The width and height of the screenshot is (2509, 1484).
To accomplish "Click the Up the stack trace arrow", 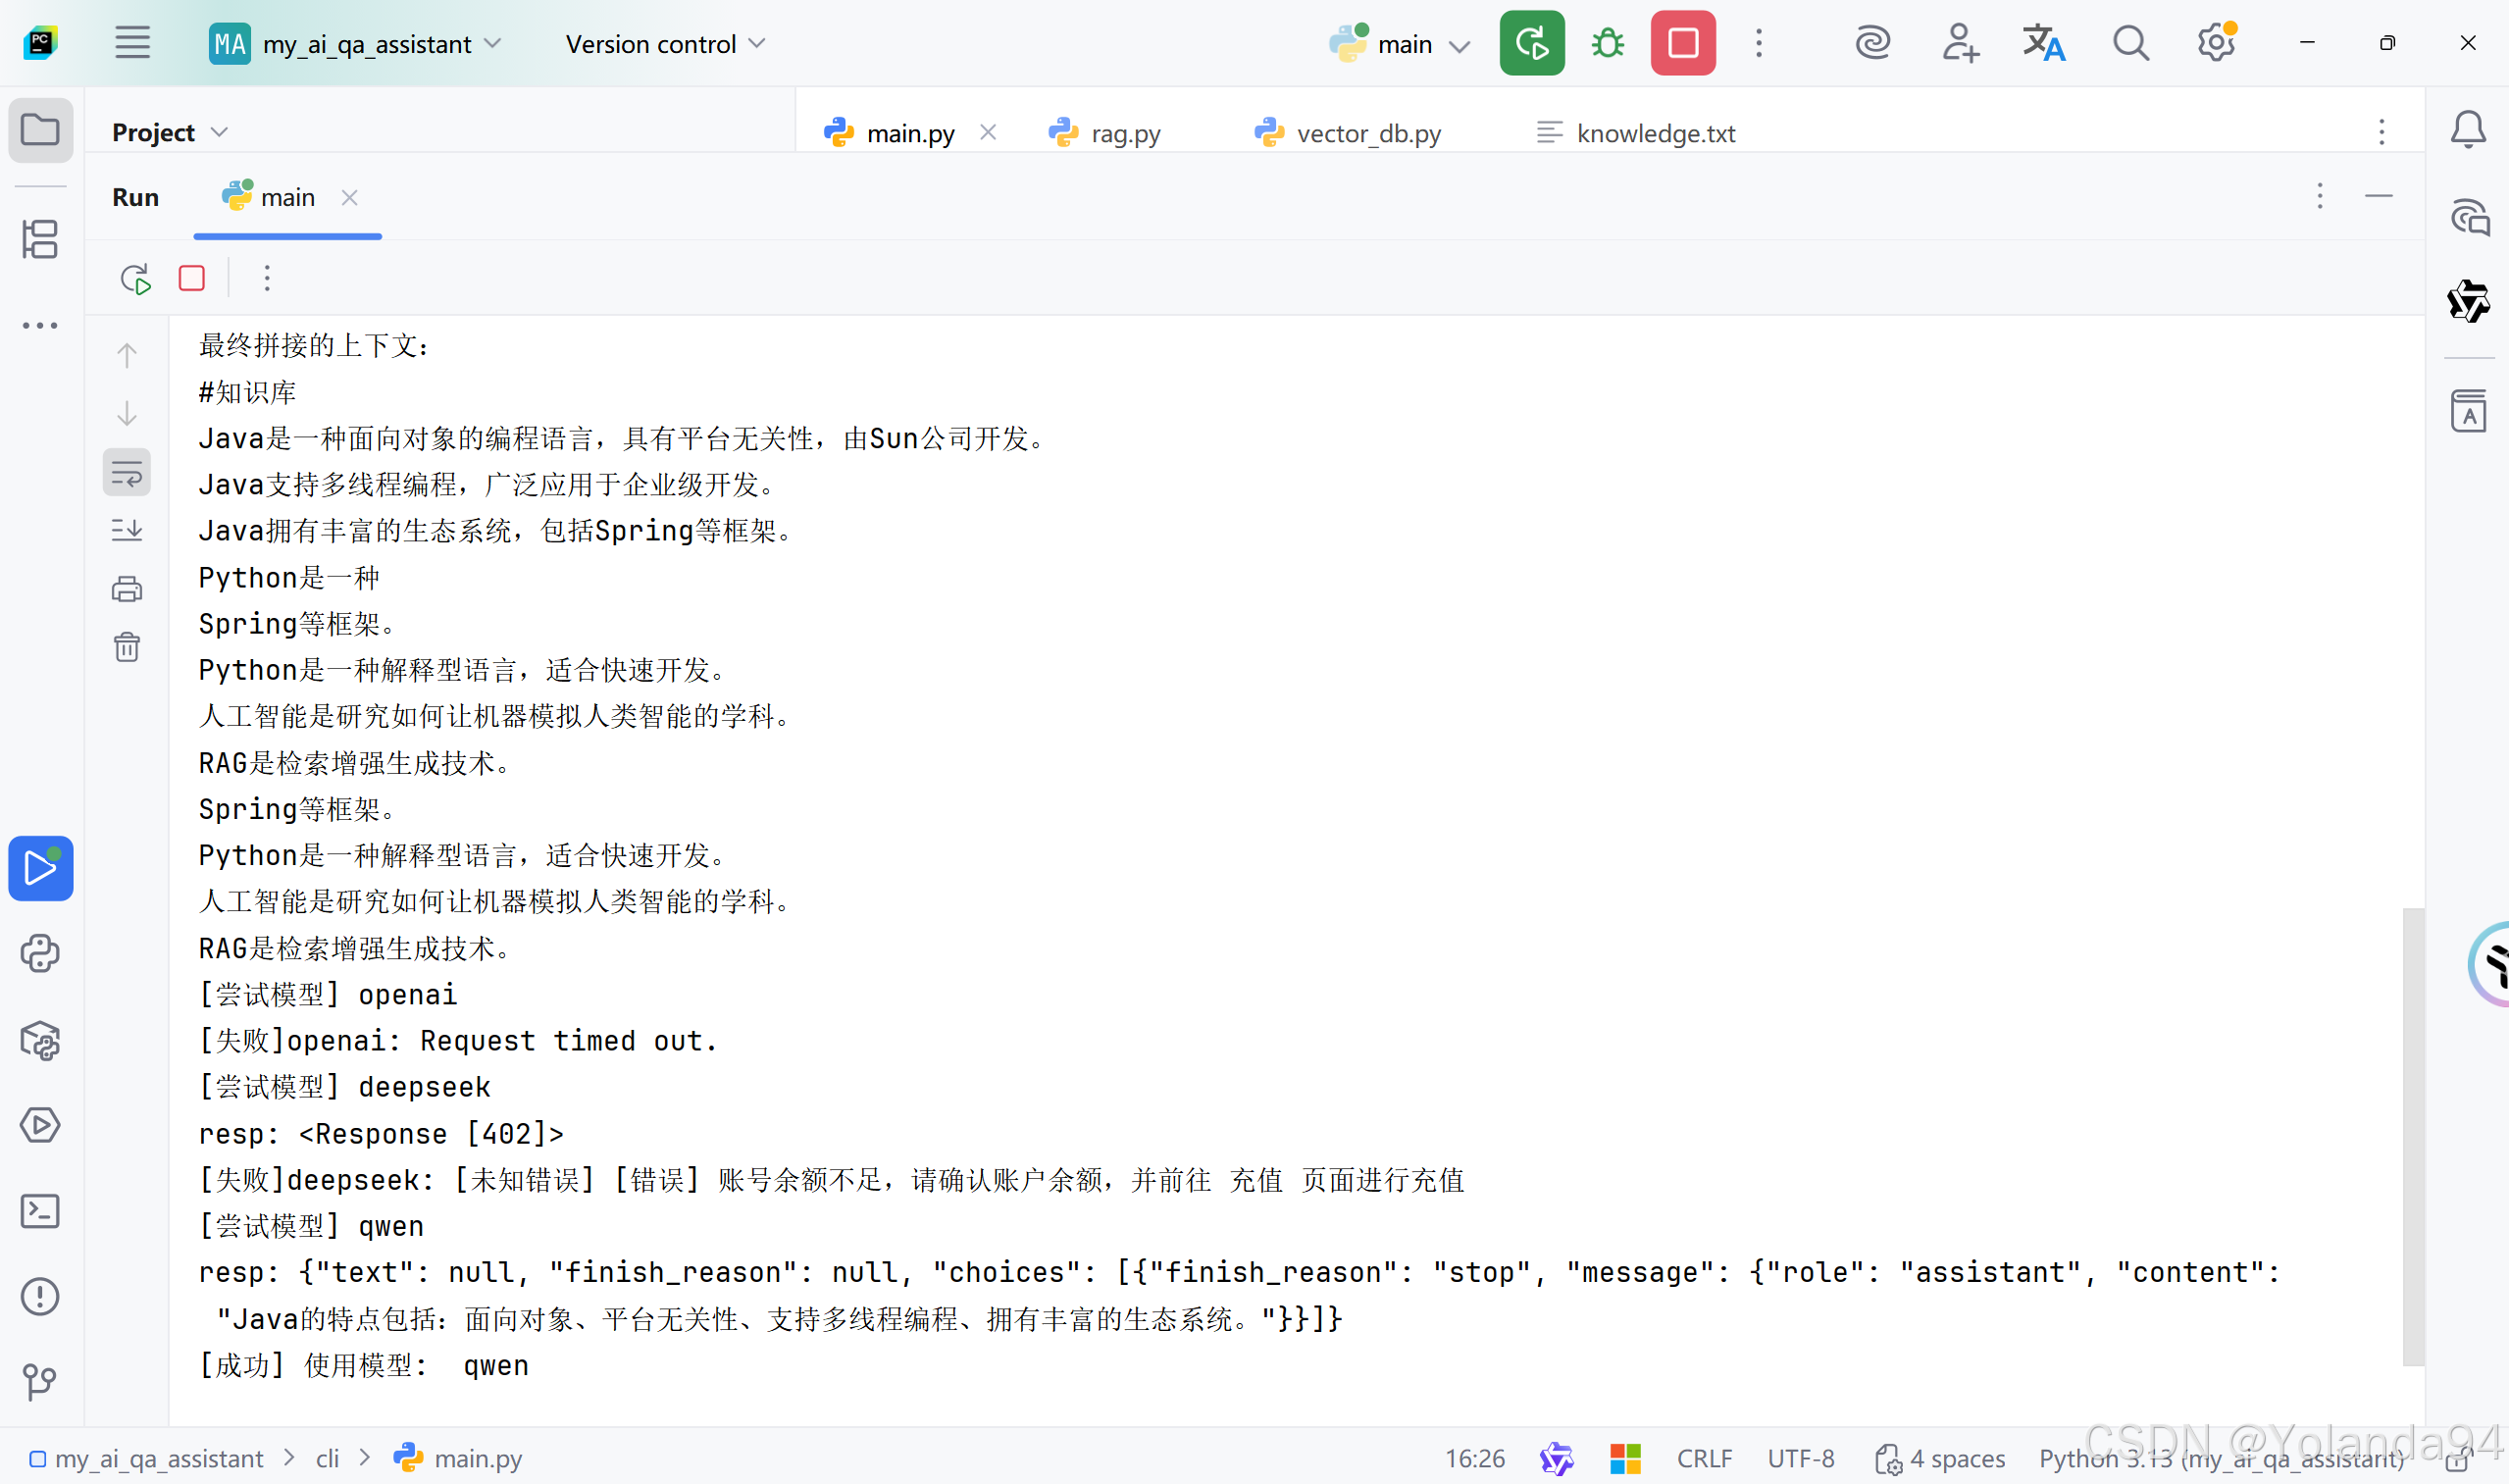I will click(x=127, y=355).
